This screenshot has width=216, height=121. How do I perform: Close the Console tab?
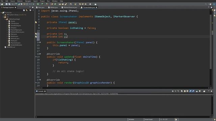click(x=45, y=91)
